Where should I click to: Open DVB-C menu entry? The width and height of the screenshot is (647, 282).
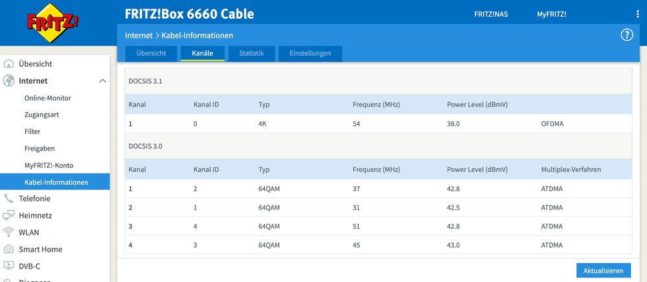click(x=29, y=266)
